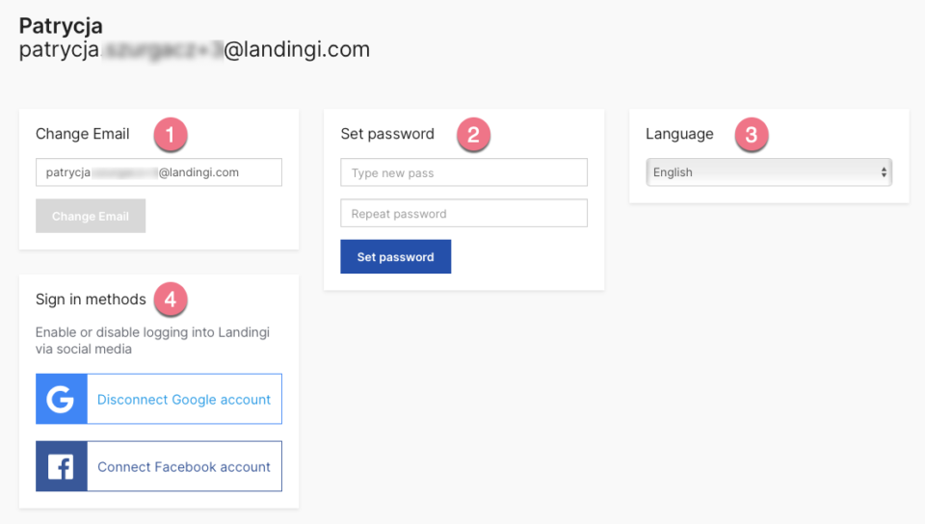Click the Sign in methods heading
The width and height of the screenshot is (925, 524).
click(91, 300)
